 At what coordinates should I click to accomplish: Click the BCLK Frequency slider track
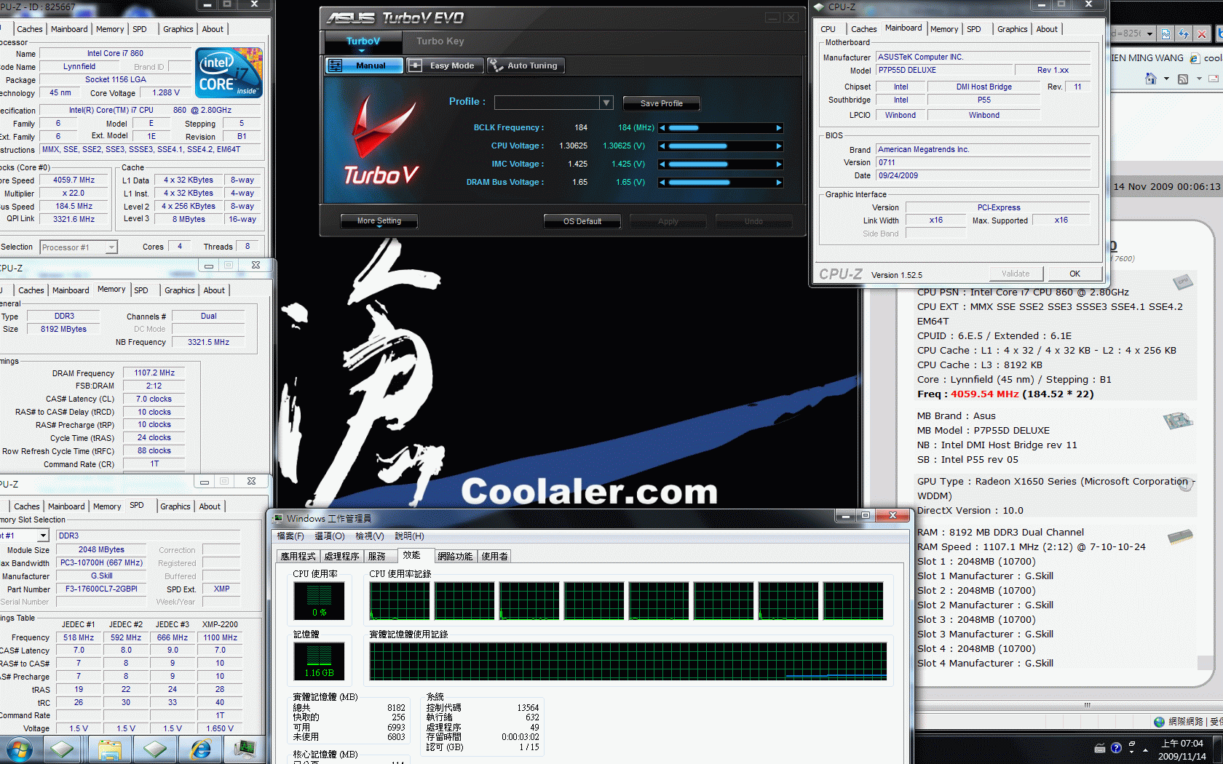coord(721,128)
